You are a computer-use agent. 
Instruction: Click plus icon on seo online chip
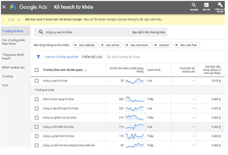tap(102, 45)
